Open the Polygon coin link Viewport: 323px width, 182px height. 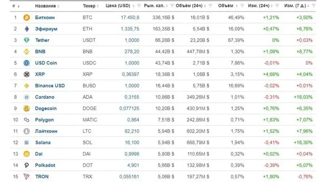[44, 120]
